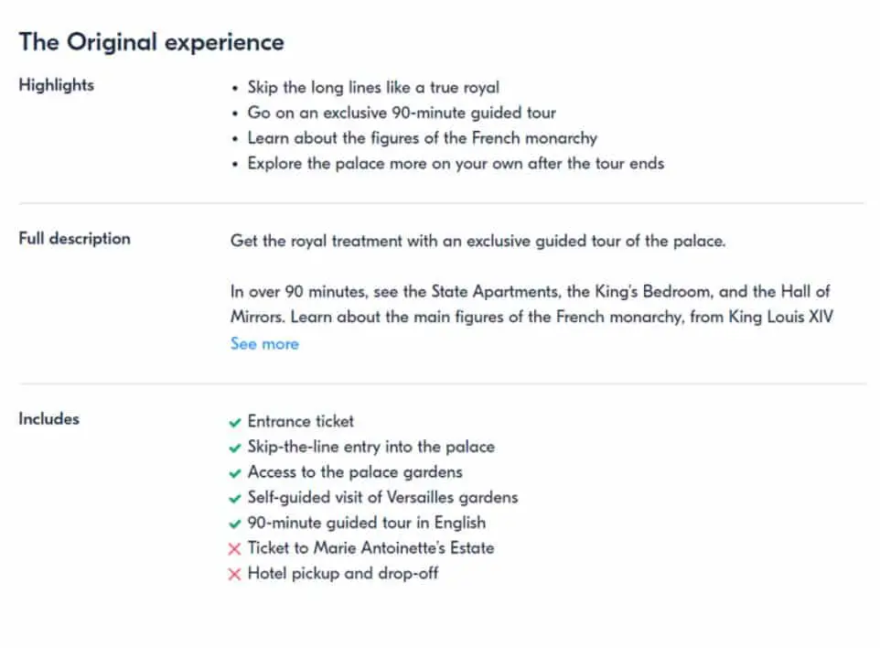Click red X beside Marie Antoinette's Estate
The width and height of the screenshot is (880, 648).
pyautogui.click(x=234, y=548)
